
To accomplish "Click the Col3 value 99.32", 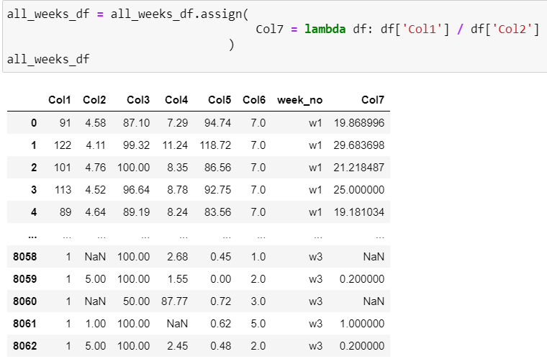I will [x=137, y=145].
